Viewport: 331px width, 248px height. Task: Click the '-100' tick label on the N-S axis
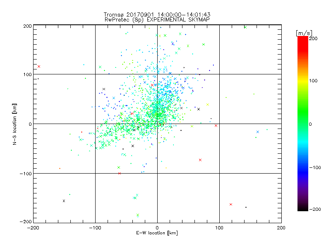pyautogui.click(x=26, y=174)
